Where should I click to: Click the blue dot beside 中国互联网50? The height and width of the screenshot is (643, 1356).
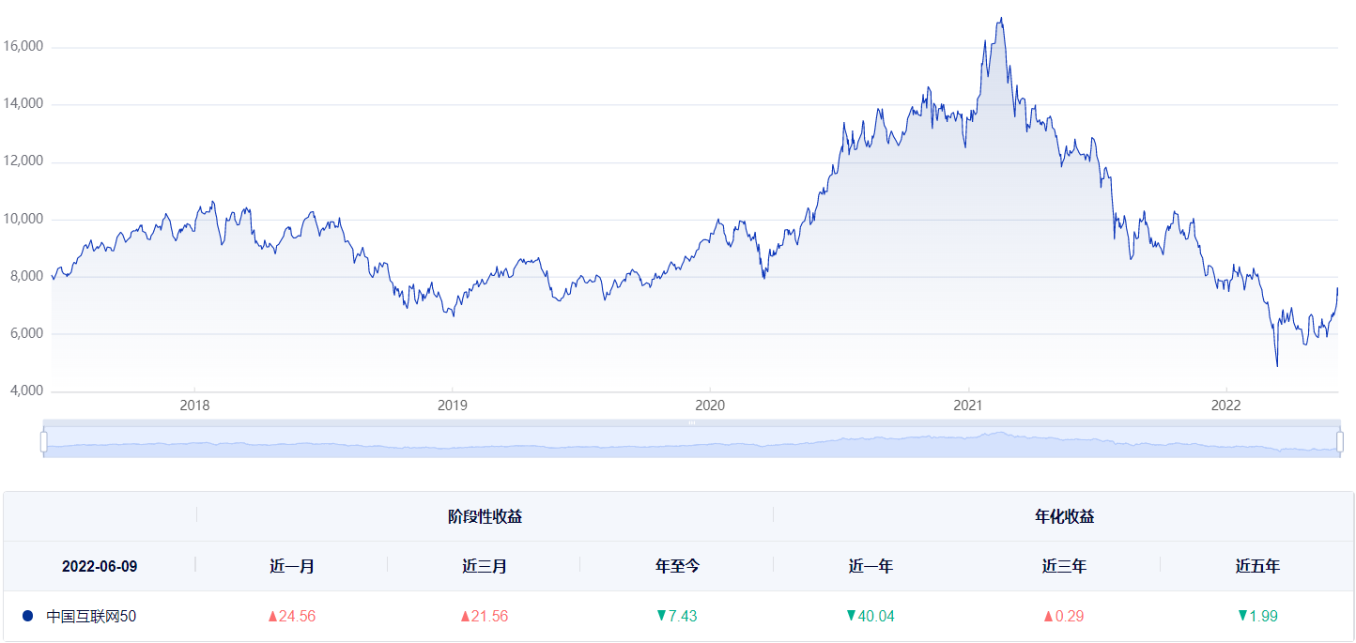(27, 616)
